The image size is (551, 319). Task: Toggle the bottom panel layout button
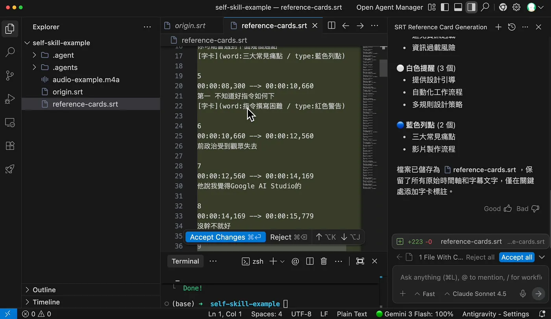click(x=458, y=7)
